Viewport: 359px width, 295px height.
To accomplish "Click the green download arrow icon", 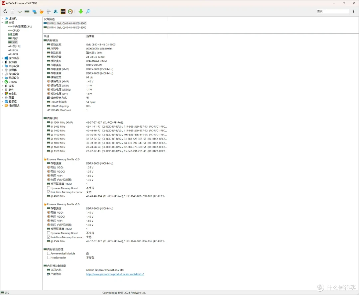I will [80, 11].
